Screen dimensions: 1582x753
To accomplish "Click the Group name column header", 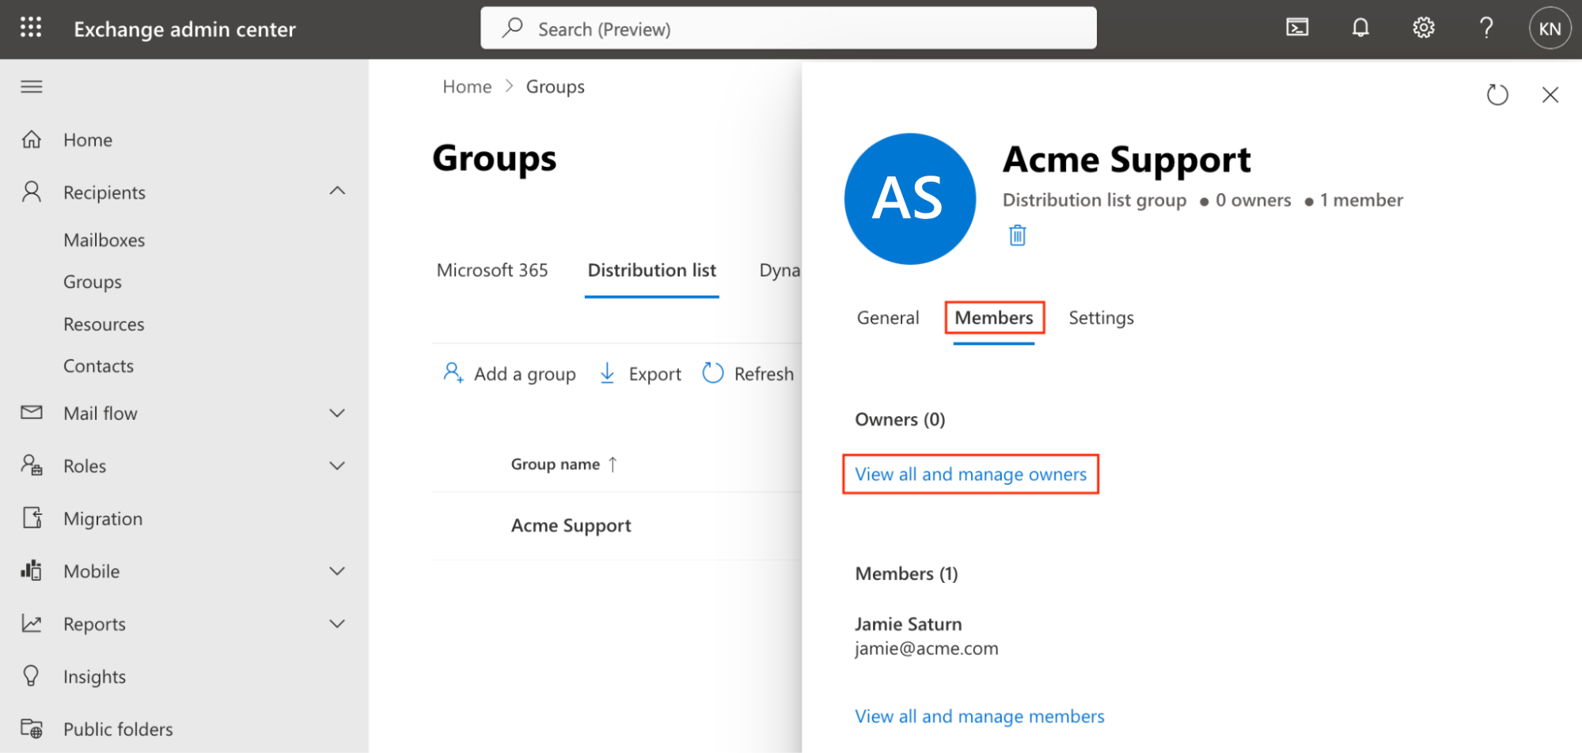I will pos(556,464).
